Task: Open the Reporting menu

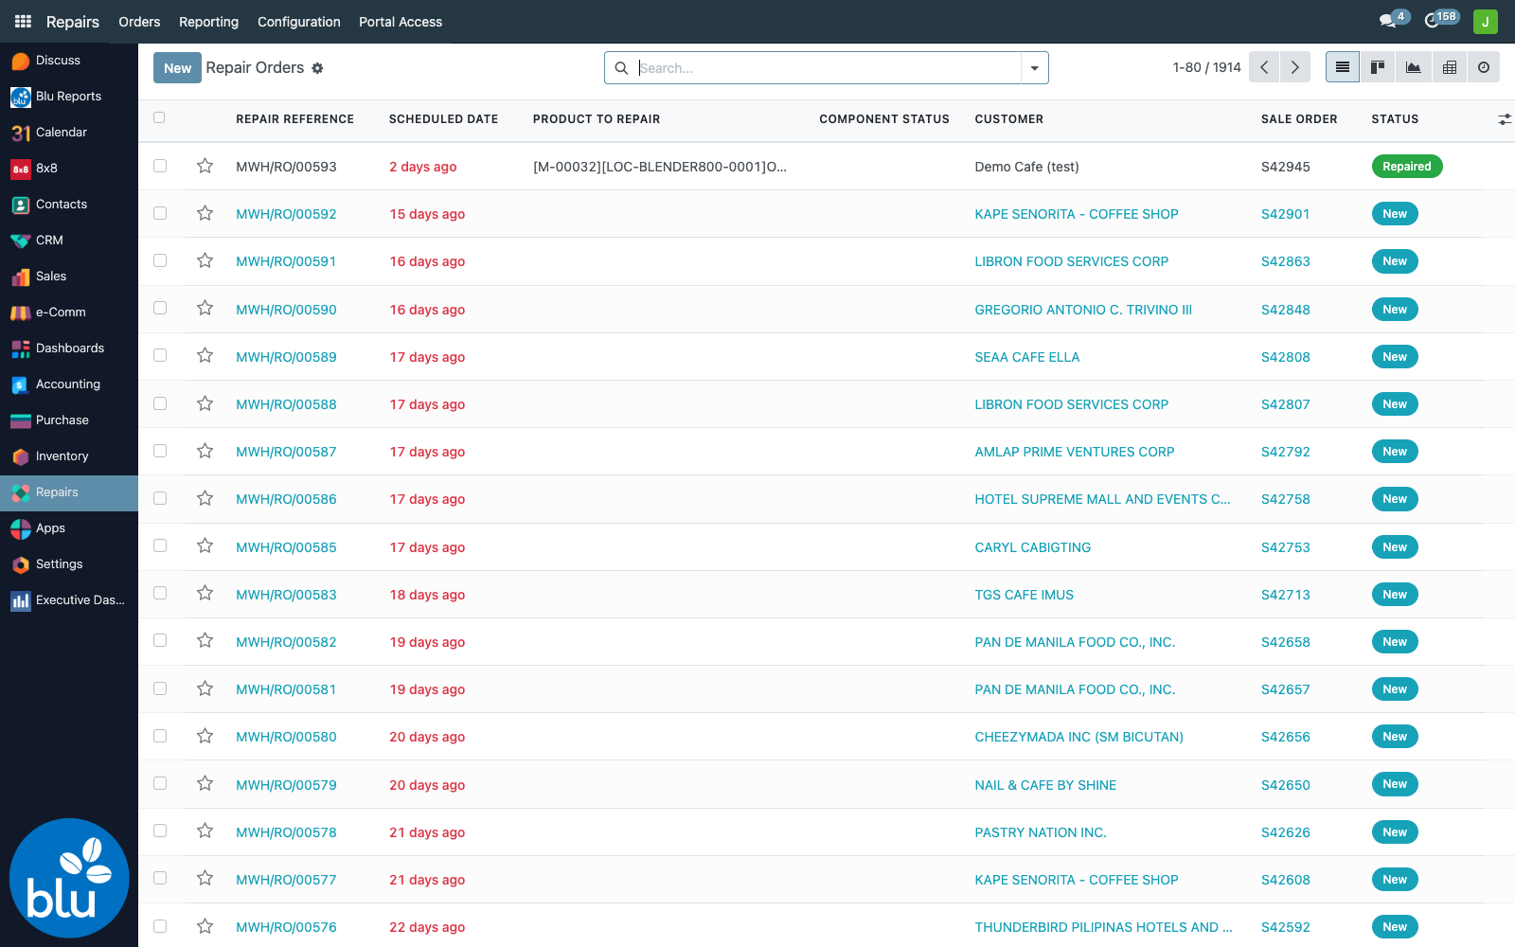Action: pos(208,22)
